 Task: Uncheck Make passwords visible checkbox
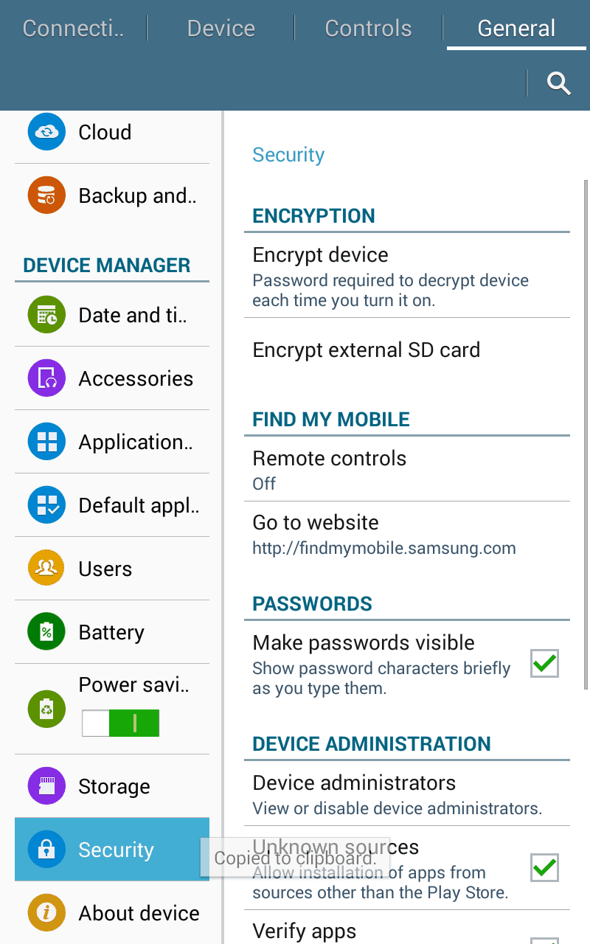(544, 664)
